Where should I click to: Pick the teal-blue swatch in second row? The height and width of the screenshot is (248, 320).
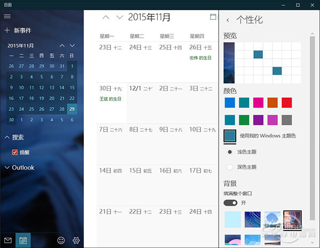[230, 120]
